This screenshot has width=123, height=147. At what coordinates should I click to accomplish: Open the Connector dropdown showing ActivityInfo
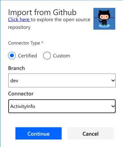click(62, 106)
